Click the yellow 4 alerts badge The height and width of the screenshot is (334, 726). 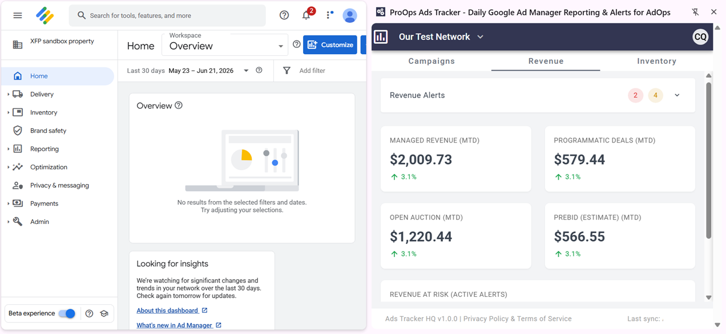pyautogui.click(x=655, y=95)
